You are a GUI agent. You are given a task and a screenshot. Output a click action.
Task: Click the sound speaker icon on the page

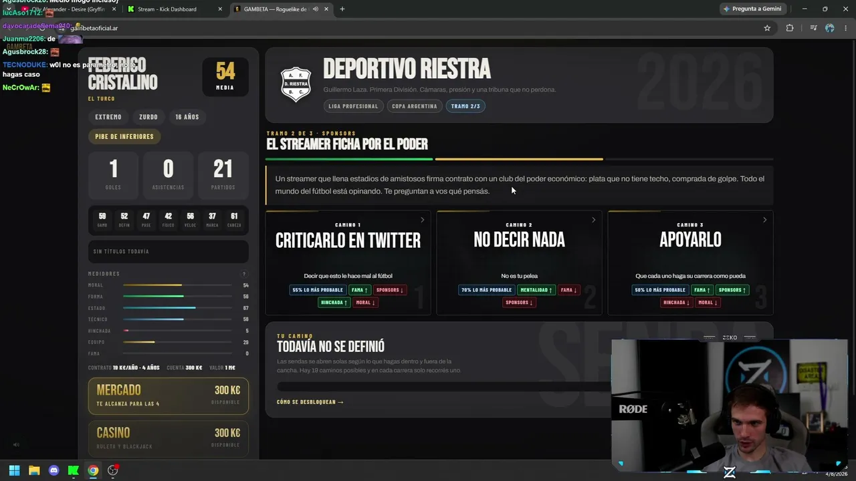click(x=16, y=445)
